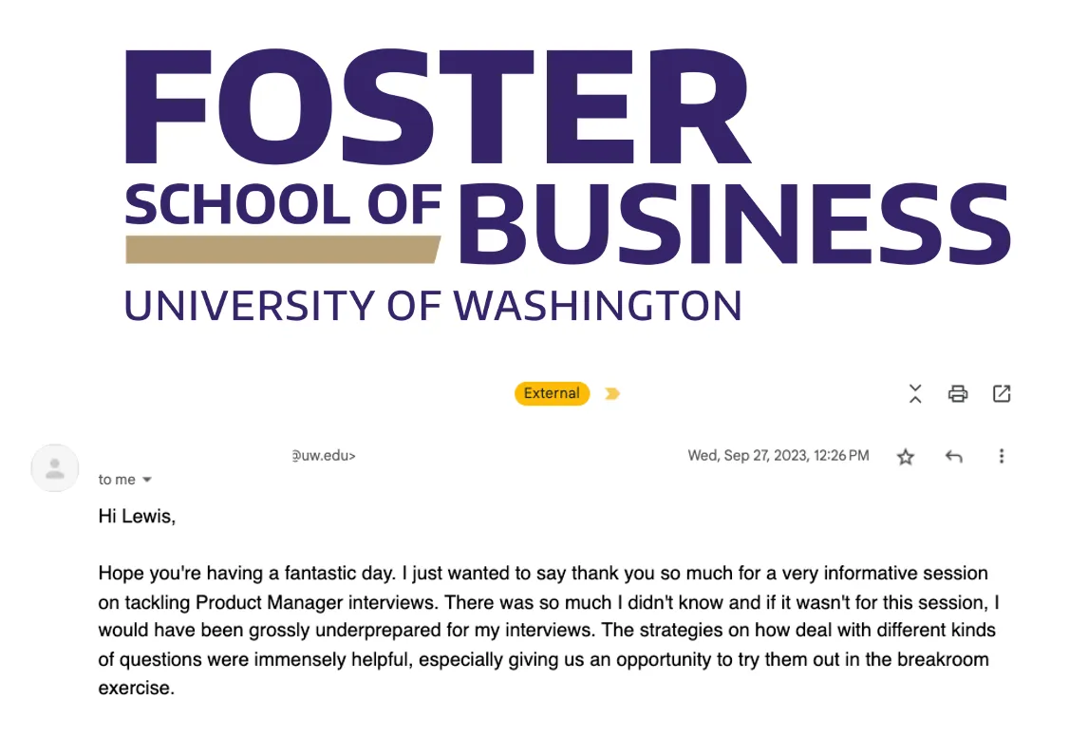Star this email message
This screenshot has width=1088, height=756.
(906, 457)
